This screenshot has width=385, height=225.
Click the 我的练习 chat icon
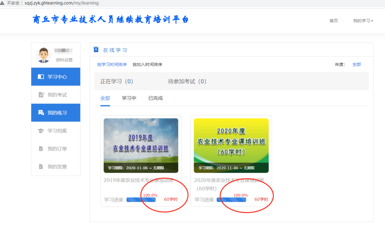pos(41,112)
